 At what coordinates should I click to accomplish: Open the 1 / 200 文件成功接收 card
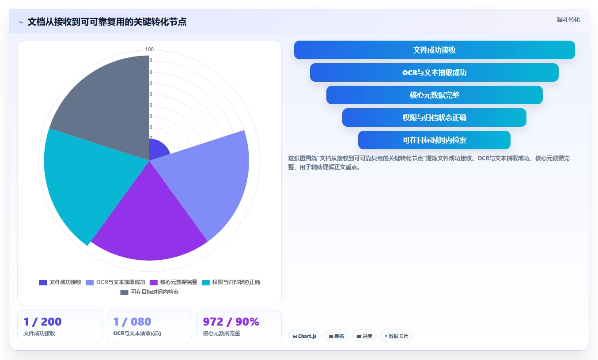click(60, 326)
